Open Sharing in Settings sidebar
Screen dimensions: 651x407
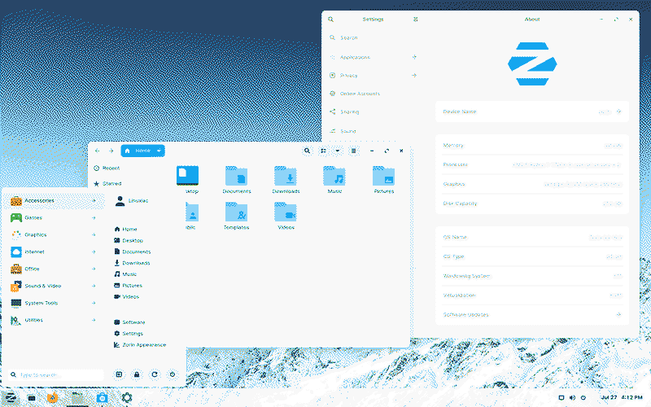373,112
